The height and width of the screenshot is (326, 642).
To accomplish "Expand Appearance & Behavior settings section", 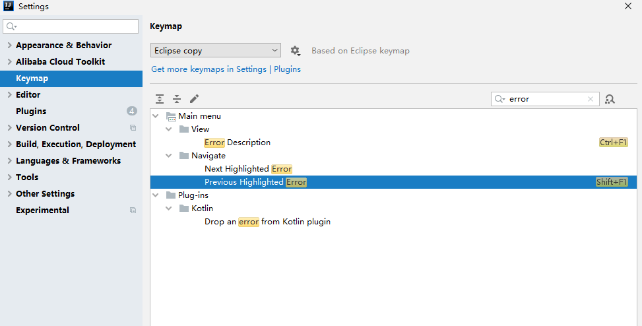I will 9,46.
